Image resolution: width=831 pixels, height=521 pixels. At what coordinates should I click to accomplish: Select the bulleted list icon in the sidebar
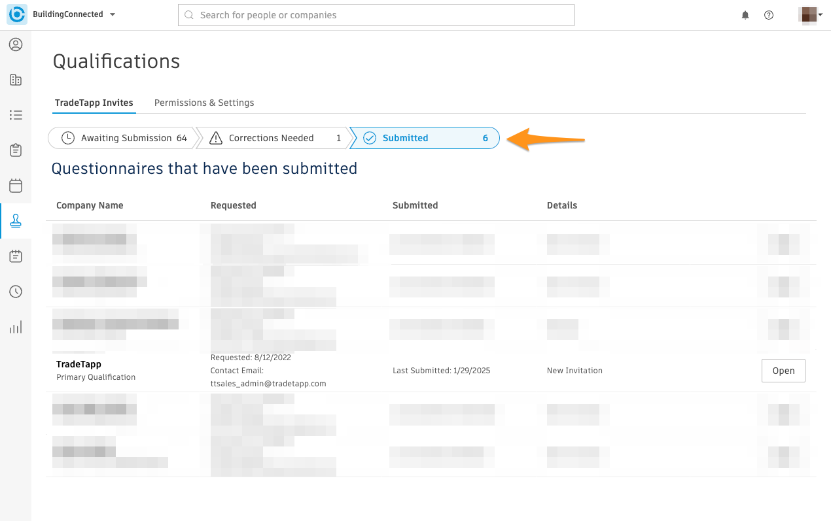click(x=16, y=115)
